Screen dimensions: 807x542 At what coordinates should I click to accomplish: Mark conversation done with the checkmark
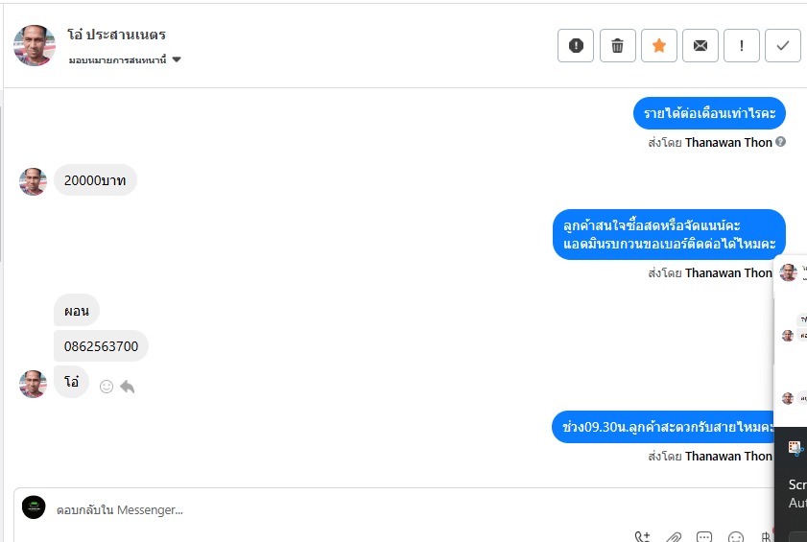click(782, 46)
